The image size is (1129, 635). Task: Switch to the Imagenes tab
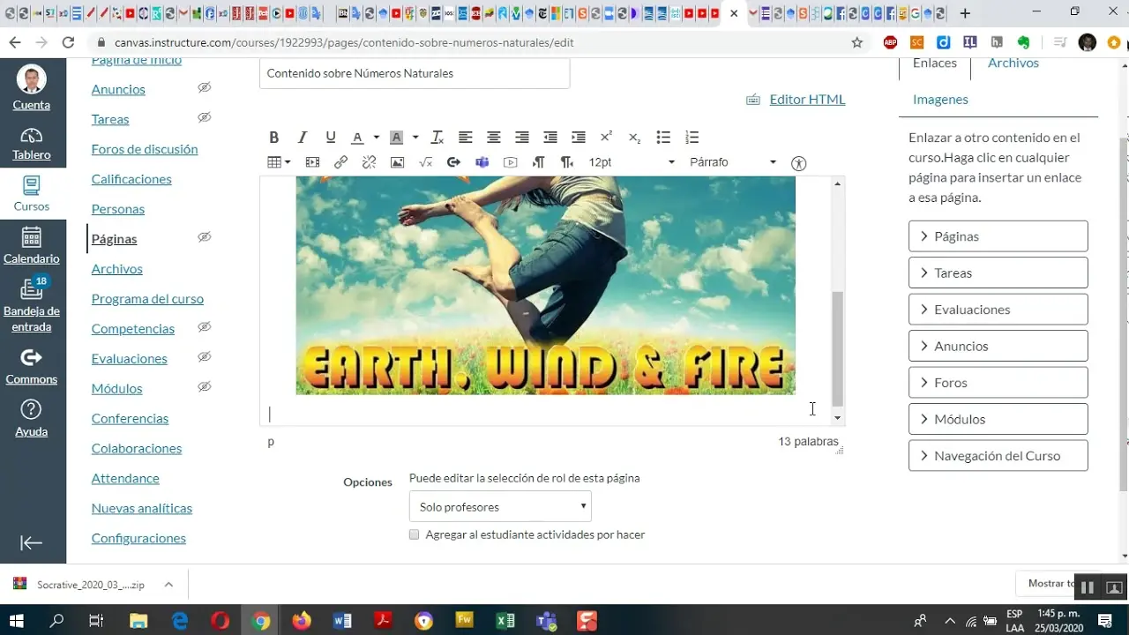pyautogui.click(x=940, y=100)
